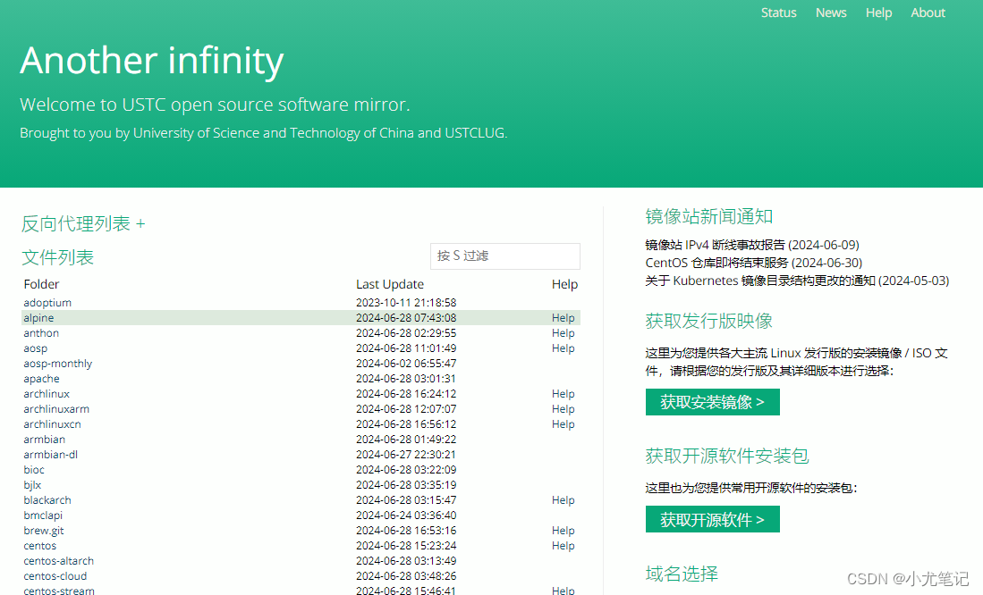
Task: Click the Last Update column header
Action: point(390,284)
